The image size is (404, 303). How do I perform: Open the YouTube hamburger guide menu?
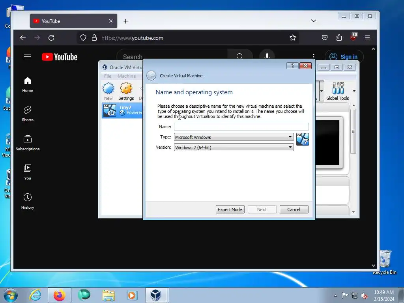click(x=28, y=57)
